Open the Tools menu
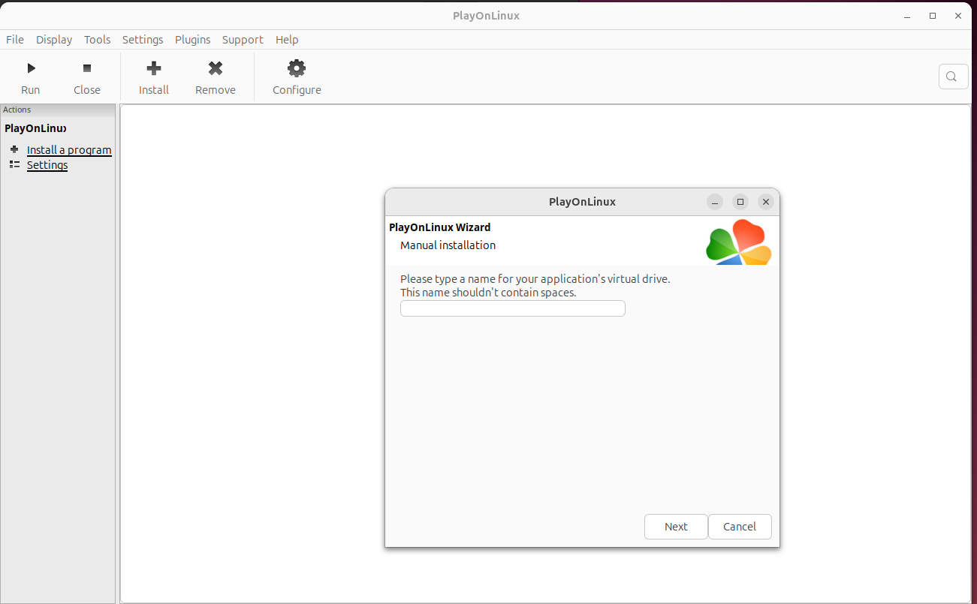 (98, 40)
